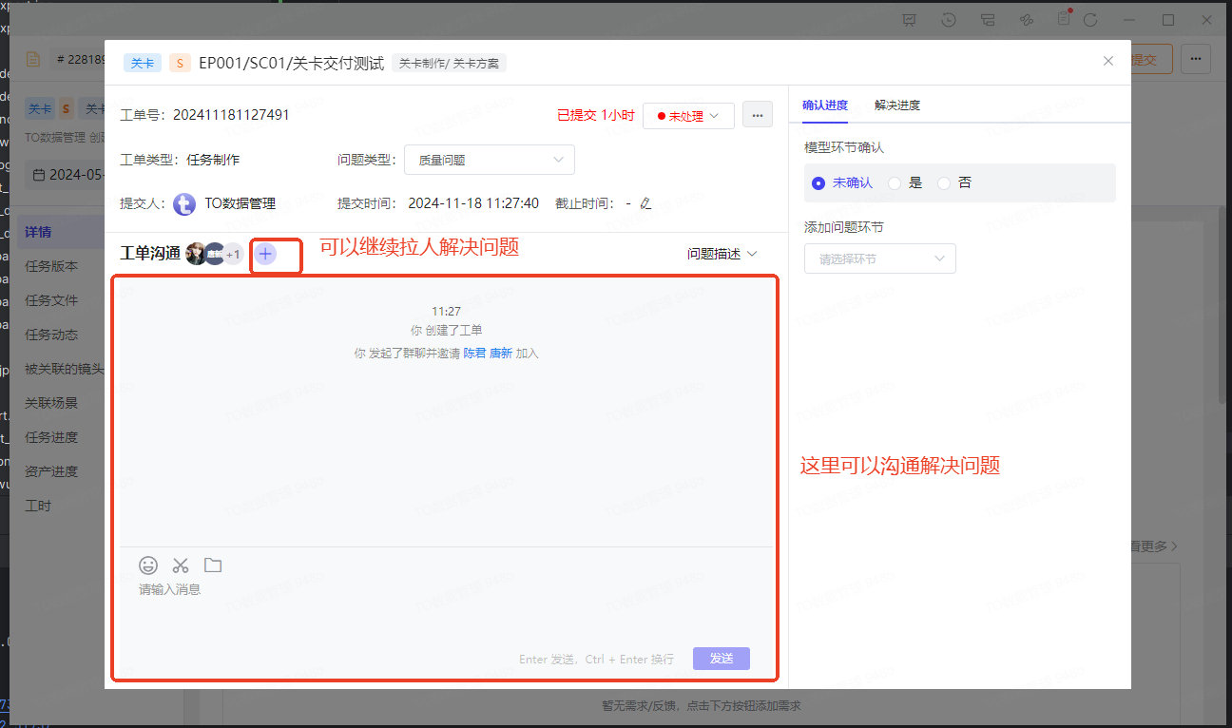The height and width of the screenshot is (728, 1232).
Task: Open the 未处理 status dropdown
Action: click(x=688, y=116)
